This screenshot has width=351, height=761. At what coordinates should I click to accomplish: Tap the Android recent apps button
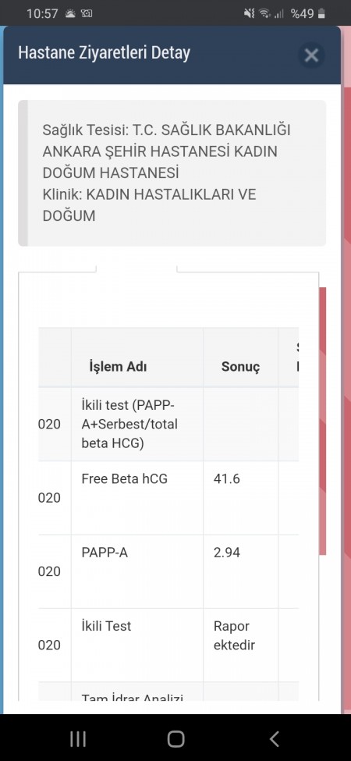[78, 738]
